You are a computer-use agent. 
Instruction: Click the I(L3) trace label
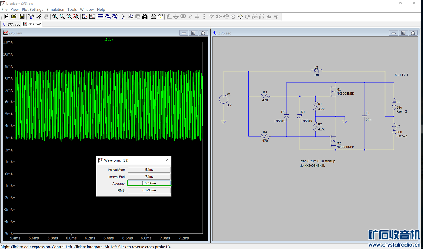coord(109,39)
